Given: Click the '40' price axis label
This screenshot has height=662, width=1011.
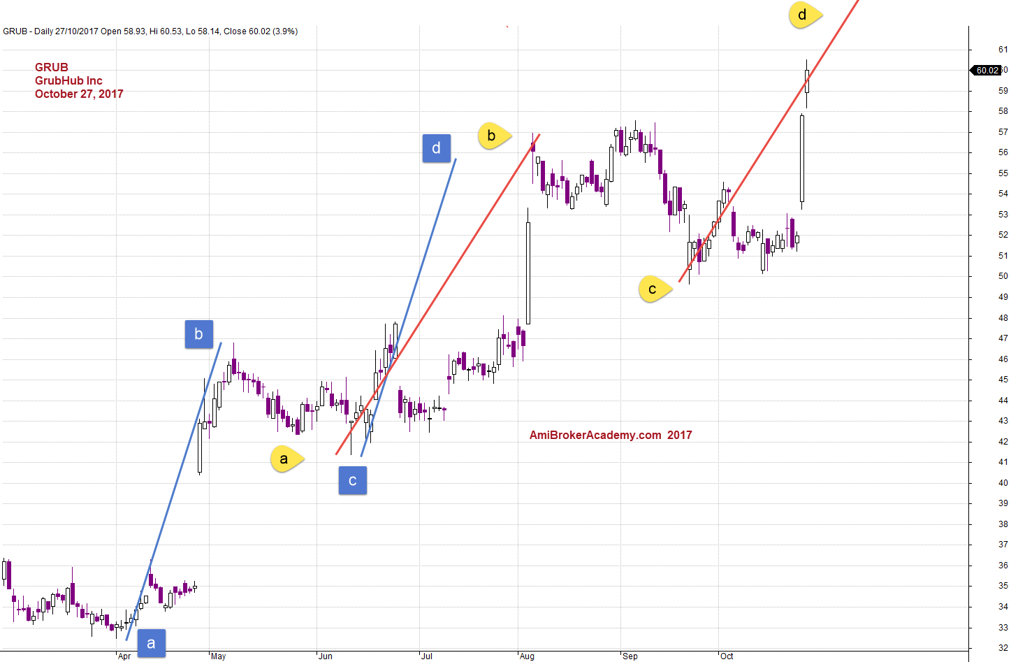Looking at the screenshot, I should [x=1003, y=483].
